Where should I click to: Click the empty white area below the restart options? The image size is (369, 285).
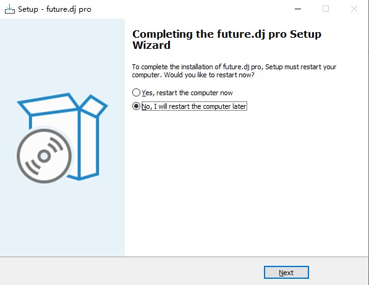tap(245, 184)
